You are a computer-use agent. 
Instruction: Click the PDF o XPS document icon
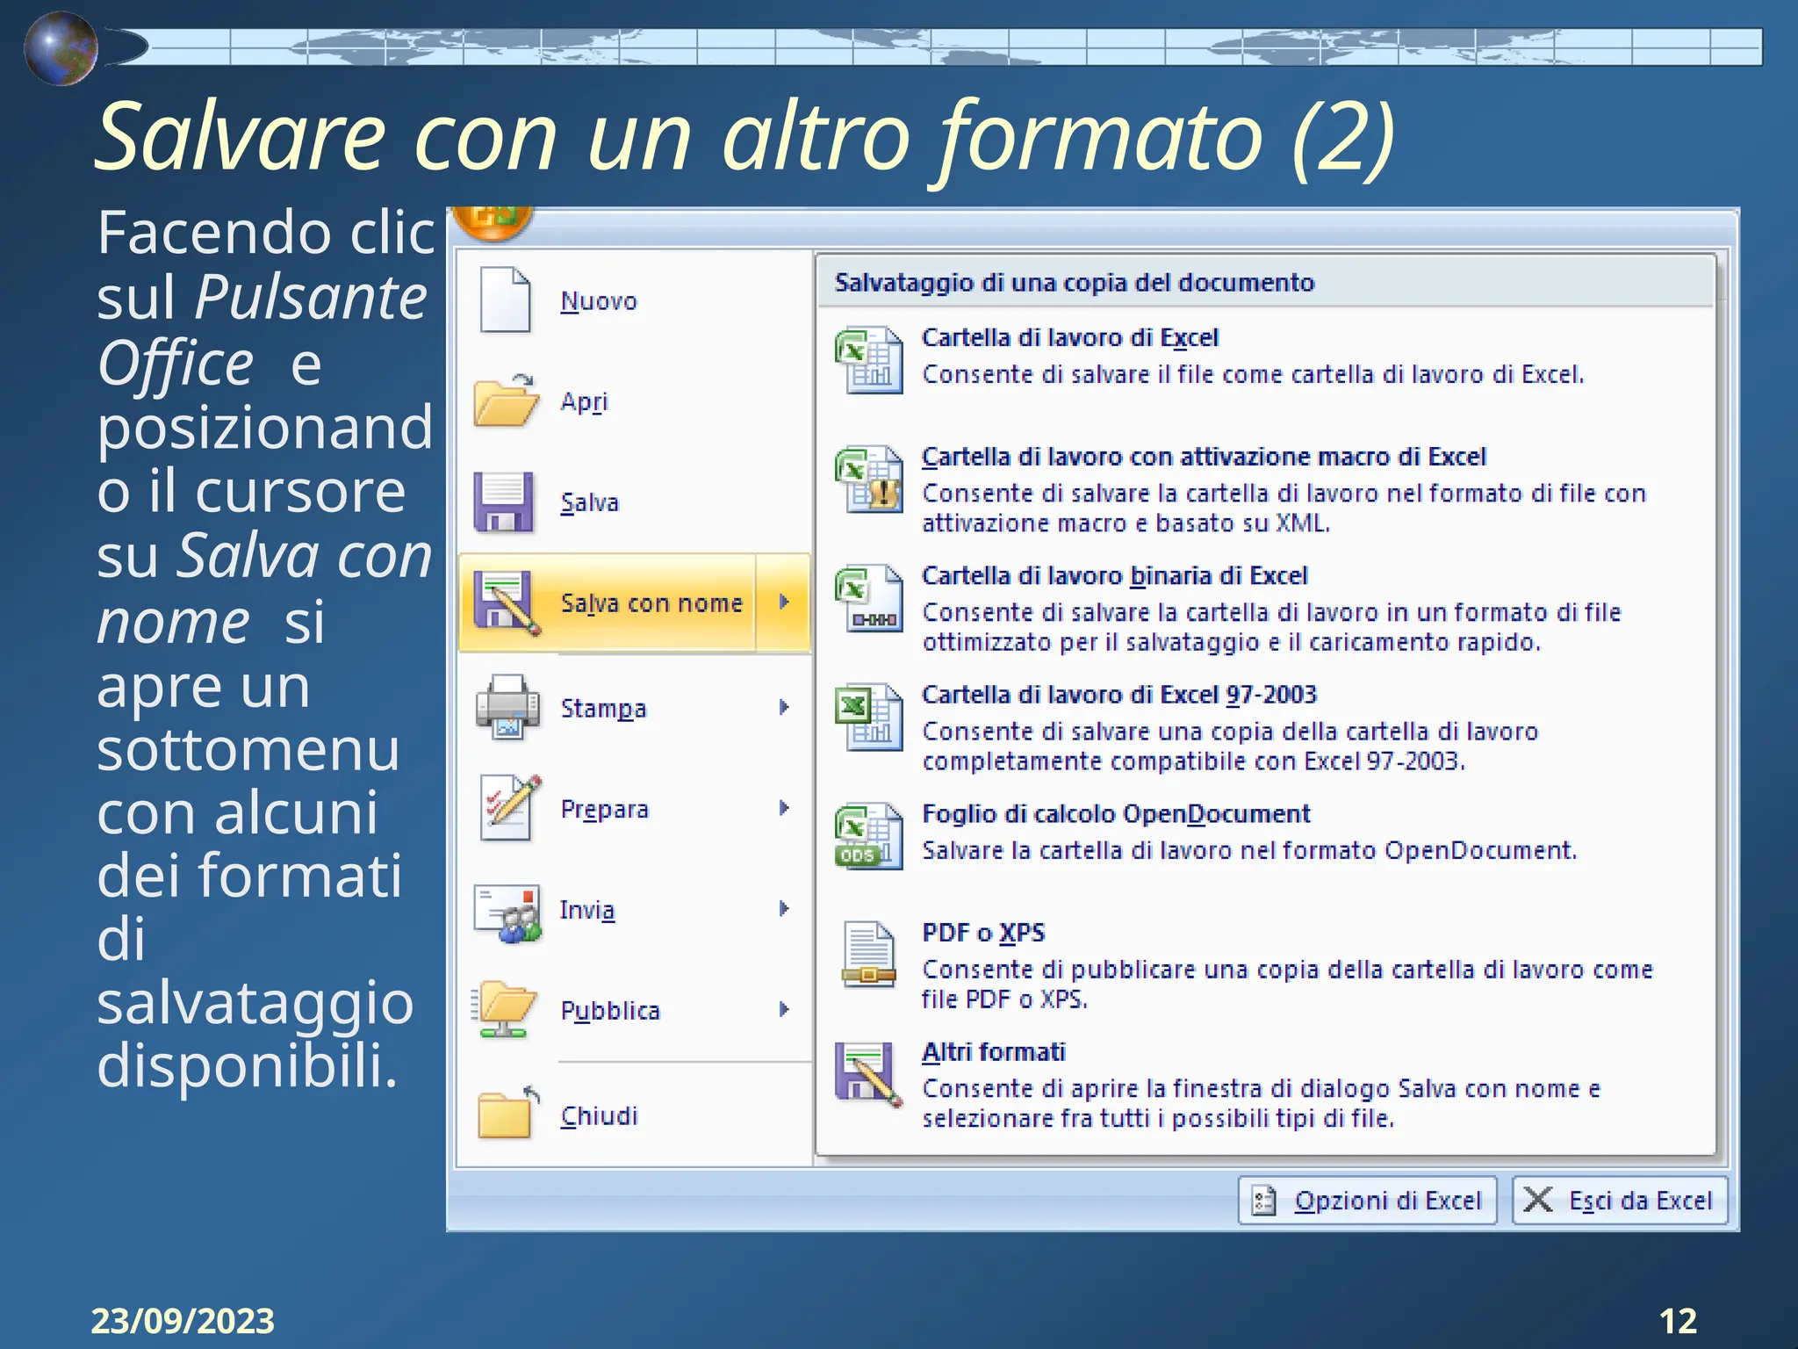[868, 955]
